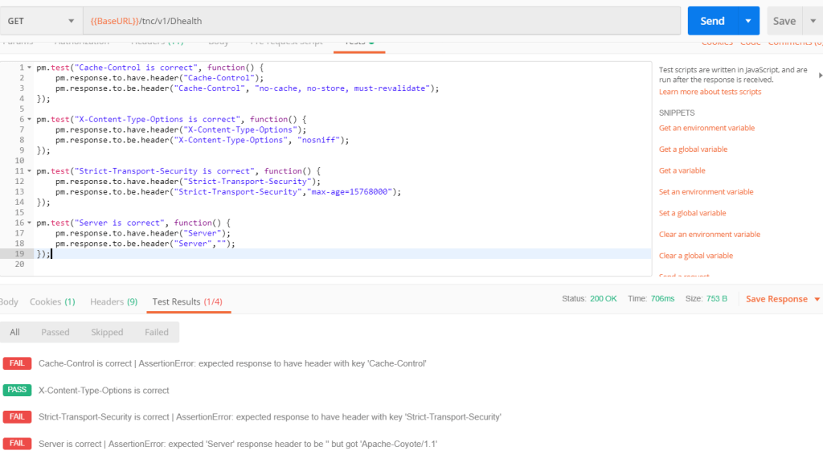
Task: Open the arrow dropdown beside Send
Action: click(x=749, y=21)
